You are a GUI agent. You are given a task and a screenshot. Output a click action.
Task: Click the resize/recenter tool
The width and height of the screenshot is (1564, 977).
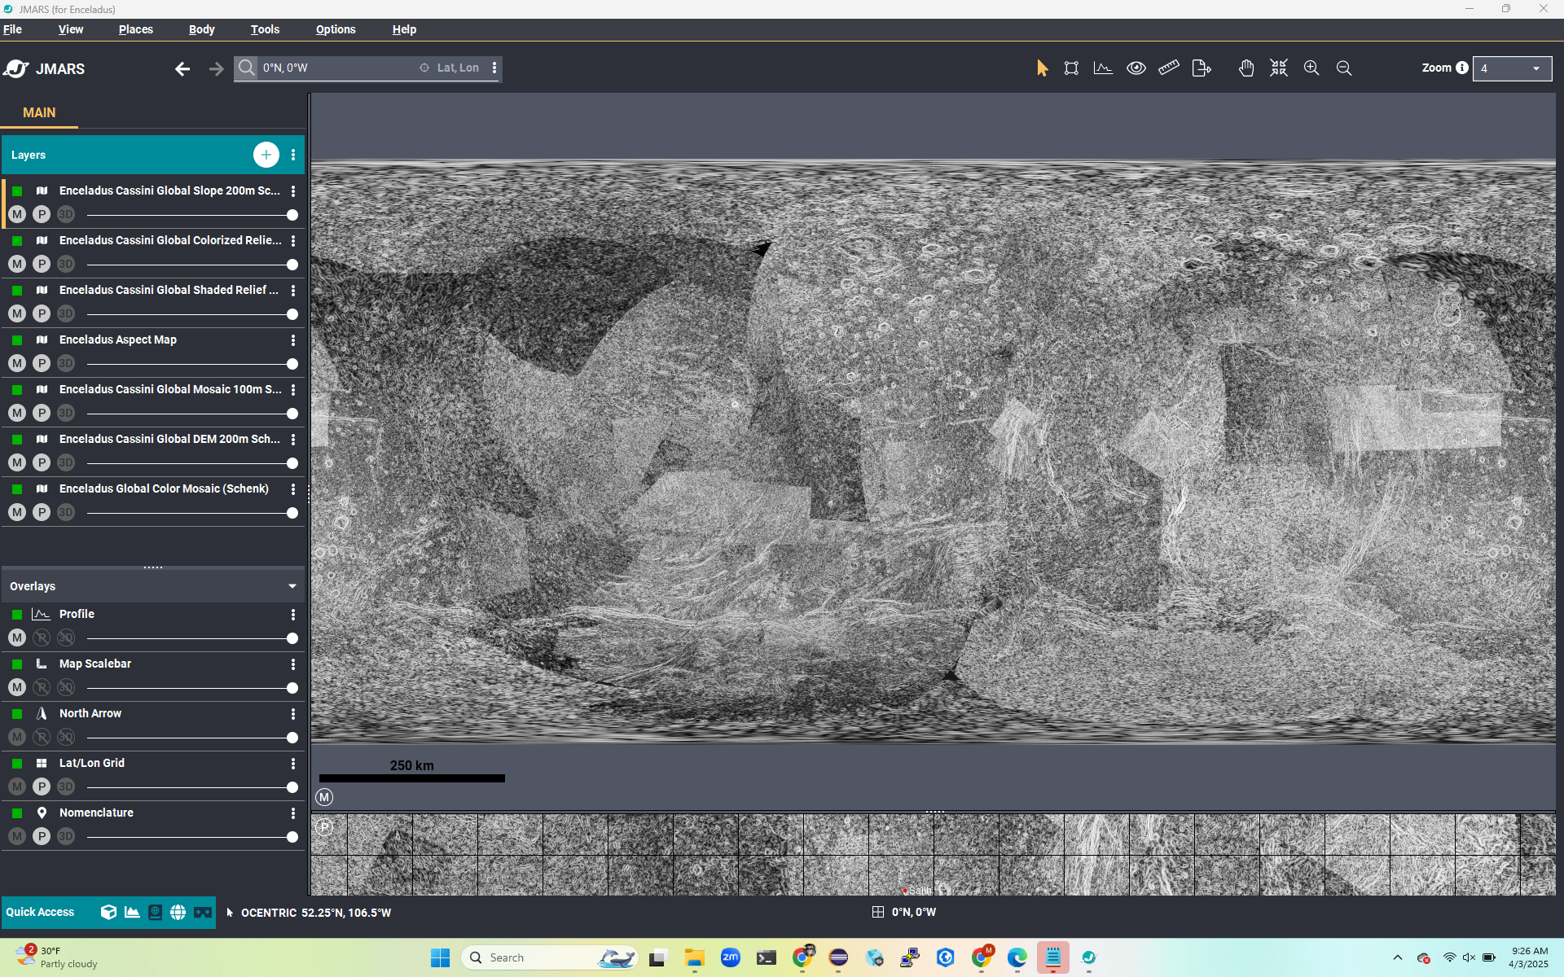1279,68
